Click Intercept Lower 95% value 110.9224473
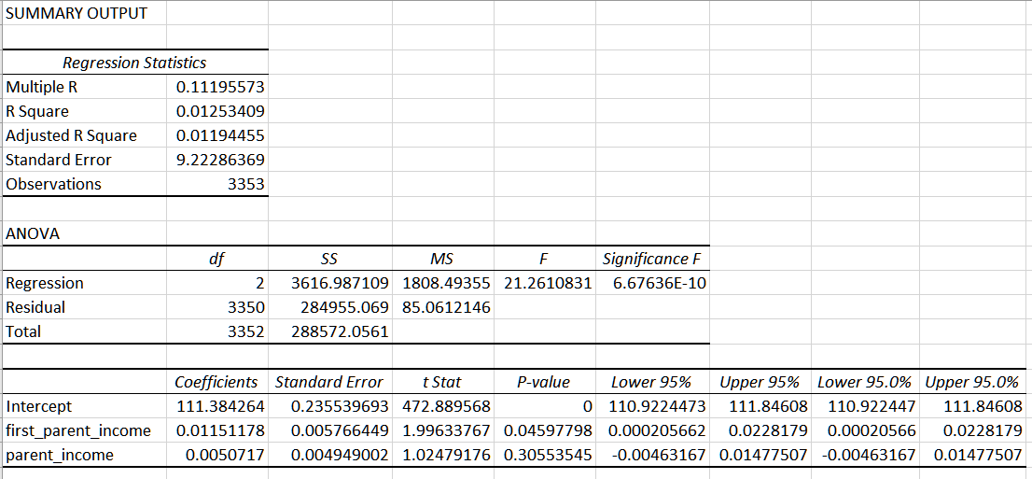This screenshot has width=1032, height=479. pyautogui.click(x=652, y=406)
